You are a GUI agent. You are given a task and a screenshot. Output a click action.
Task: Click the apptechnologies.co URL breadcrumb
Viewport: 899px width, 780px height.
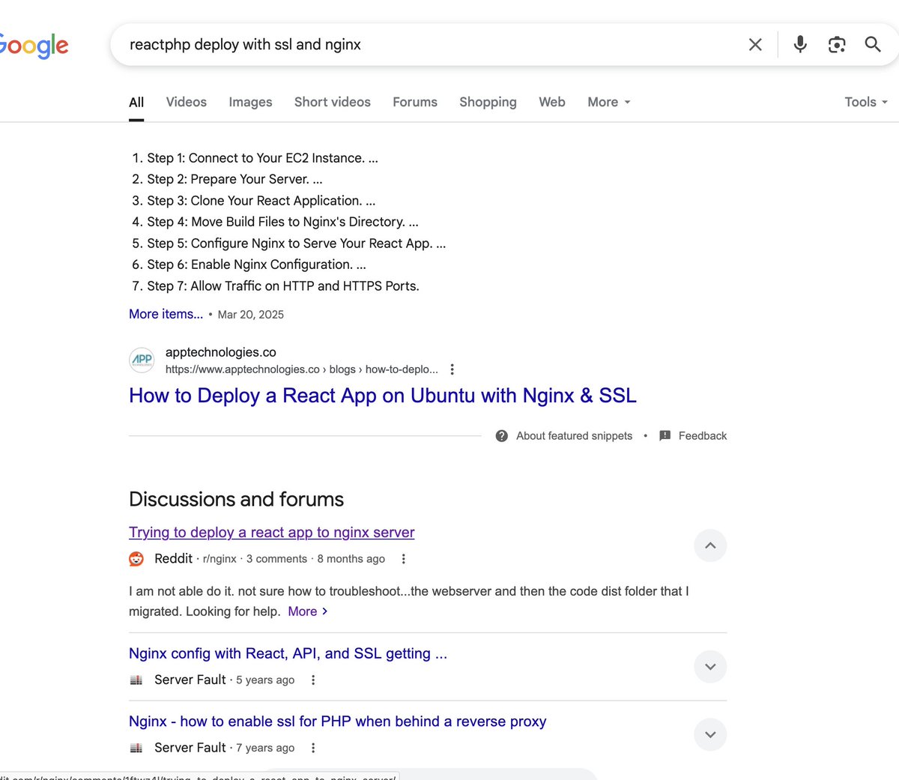pos(302,369)
